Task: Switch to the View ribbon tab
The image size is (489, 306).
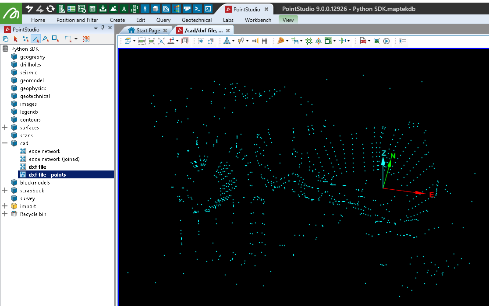Action: (x=288, y=20)
